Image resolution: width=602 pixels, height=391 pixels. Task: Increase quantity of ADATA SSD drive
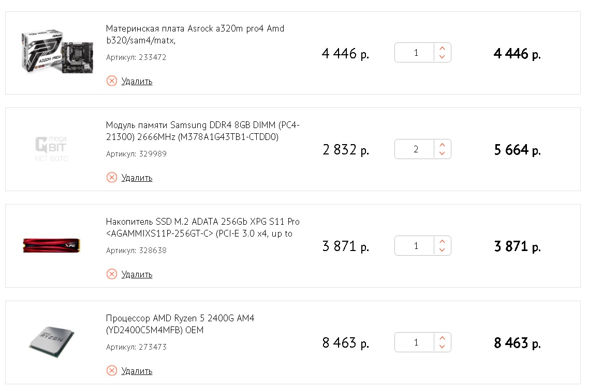[442, 242]
